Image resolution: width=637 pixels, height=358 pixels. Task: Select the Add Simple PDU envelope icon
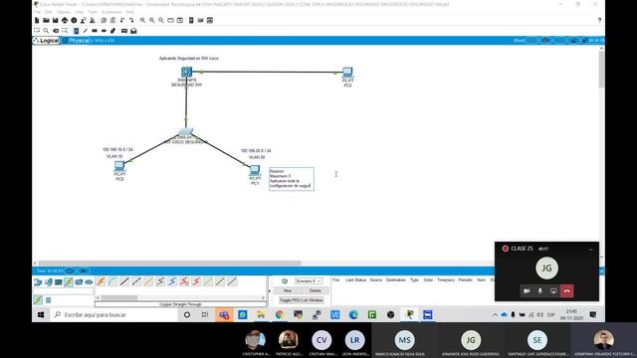(x=124, y=31)
